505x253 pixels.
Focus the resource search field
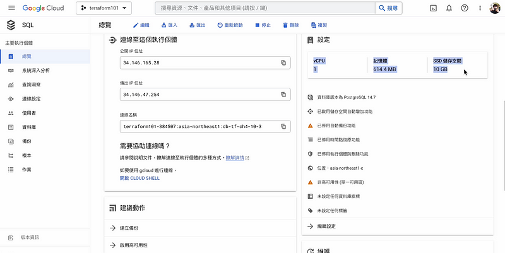[264, 8]
